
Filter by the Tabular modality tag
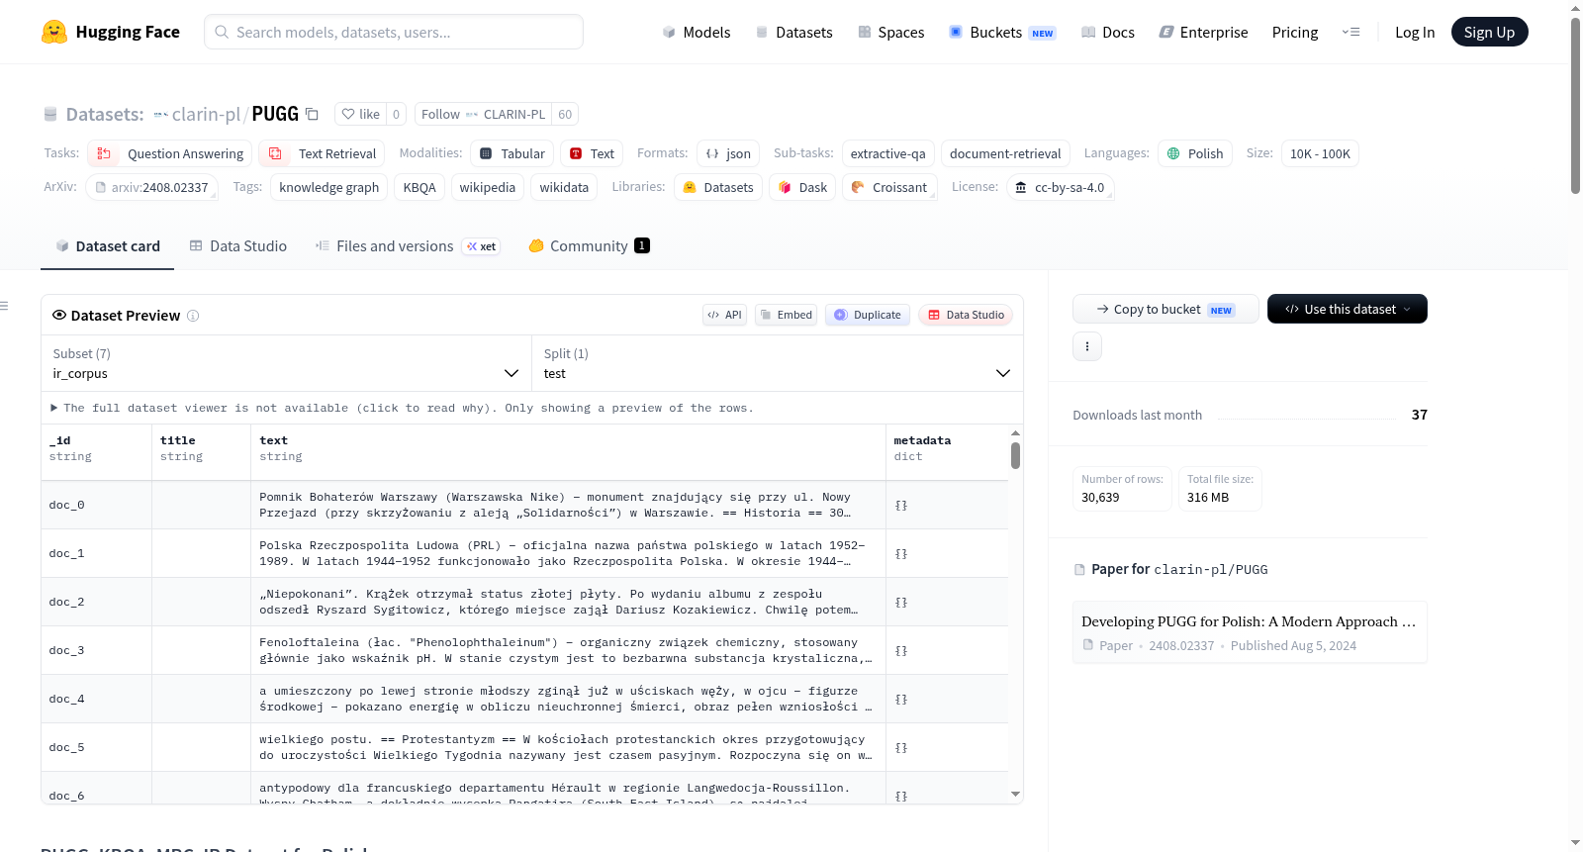512,153
